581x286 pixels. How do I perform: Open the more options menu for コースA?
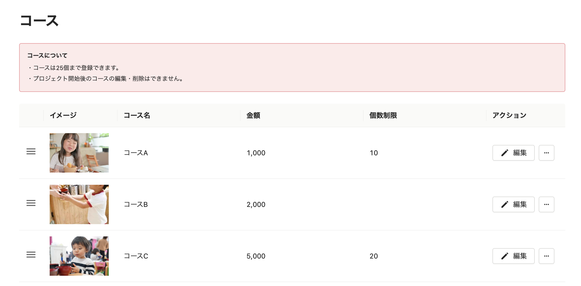(x=546, y=153)
